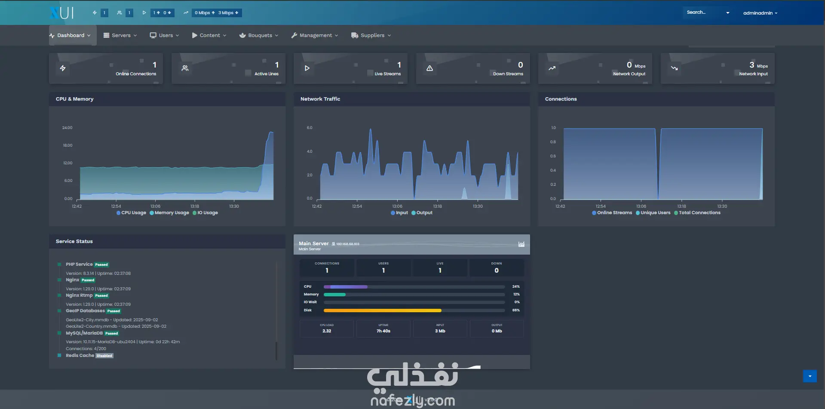Click the Users monitor icon in the menu
The image size is (825, 409).
pos(153,36)
